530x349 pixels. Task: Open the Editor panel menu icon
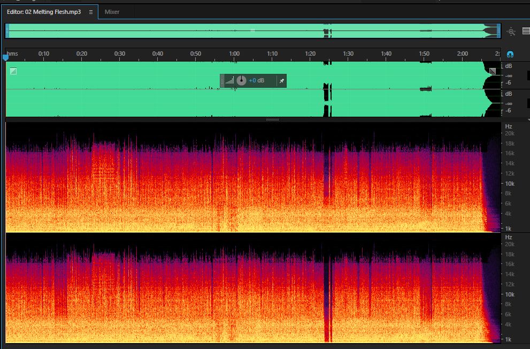tap(90, 12)
